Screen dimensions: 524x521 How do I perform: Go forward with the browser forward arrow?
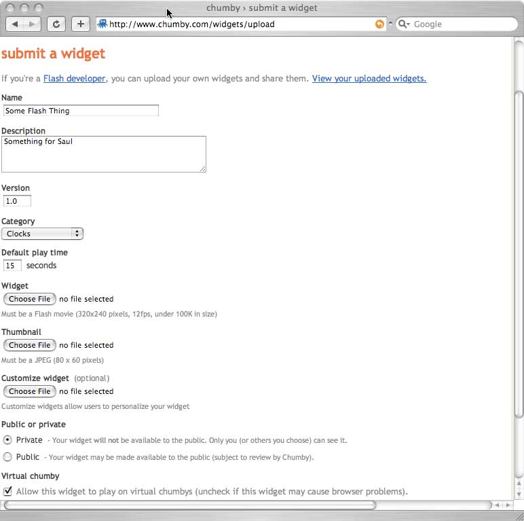click(x=32, y=24)
